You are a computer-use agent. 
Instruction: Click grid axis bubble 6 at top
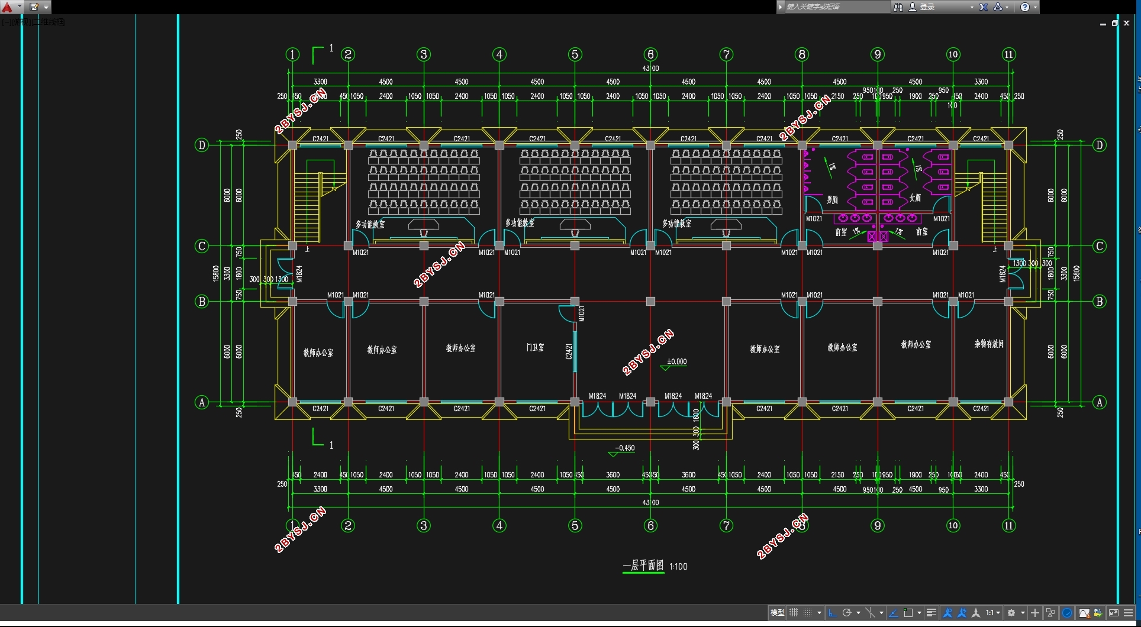(x=650, y=54)
